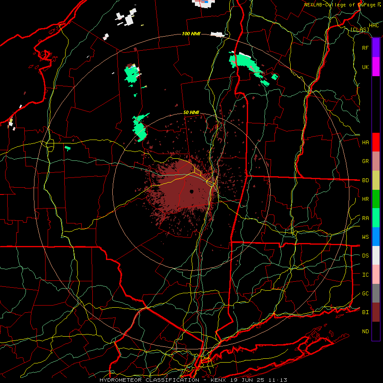The width and height of the screenshot is (383, 383).
Task: Click the green rain echo near 50 NMI label
Action: tap(140, 128)
